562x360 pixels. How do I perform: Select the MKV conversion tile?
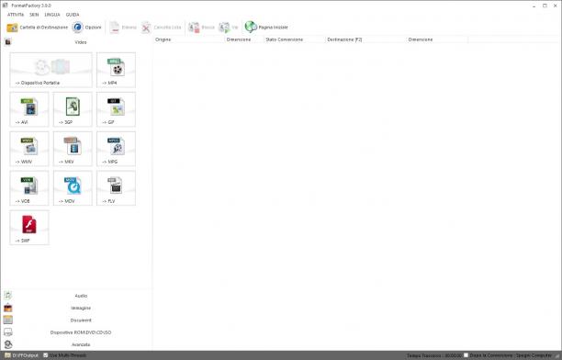point(73,149)
